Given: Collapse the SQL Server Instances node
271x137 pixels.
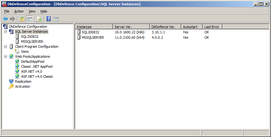Looking at the screenshot, I should [5, 32].
